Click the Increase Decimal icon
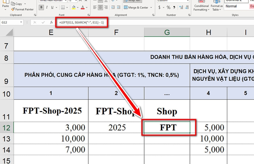 pos(181,7)
